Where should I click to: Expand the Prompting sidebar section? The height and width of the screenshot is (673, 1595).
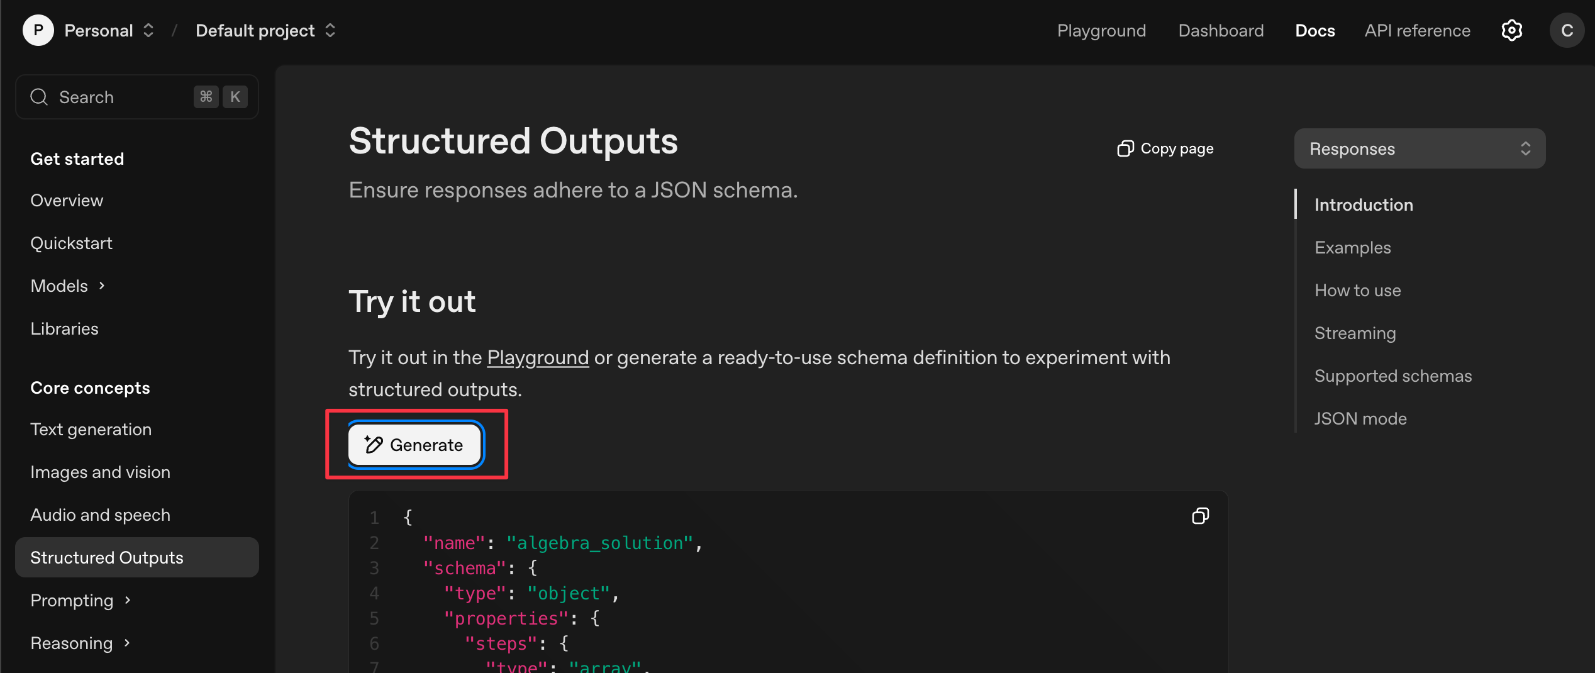81,600
